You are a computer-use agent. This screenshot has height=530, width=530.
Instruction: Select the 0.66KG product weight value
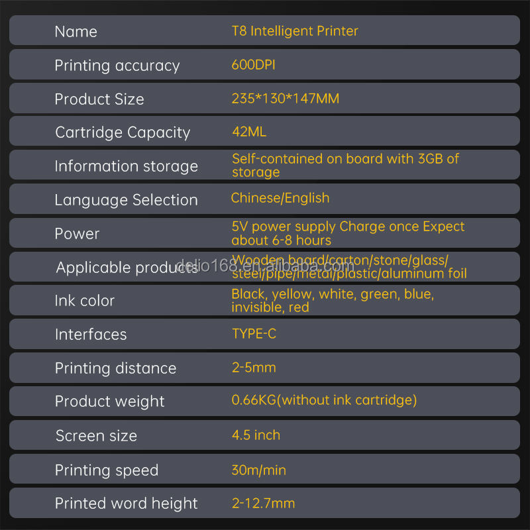pos(324,400)
